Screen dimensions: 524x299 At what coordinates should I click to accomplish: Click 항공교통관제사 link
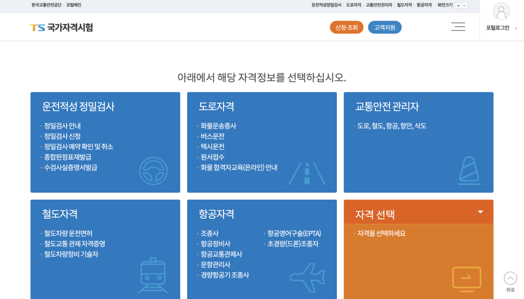tap(221, 254)
